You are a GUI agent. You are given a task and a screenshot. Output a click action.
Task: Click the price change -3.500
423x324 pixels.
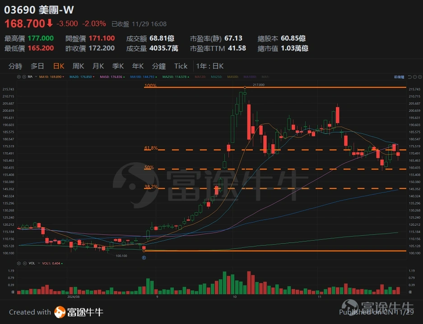(x=67, y=24)
